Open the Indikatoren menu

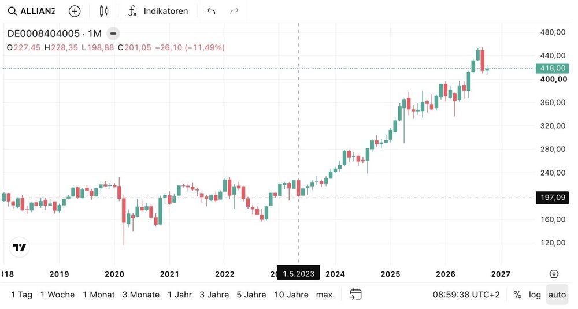(x=158, y=11)
